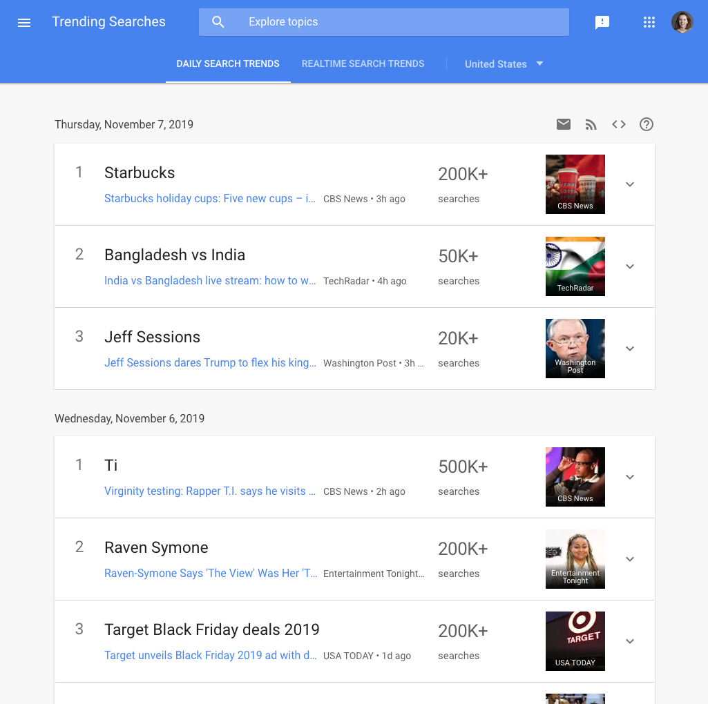The image size is (708, 704).
Task: Open Virginity testing Rapper T.I. article
Action: (x=210, y=491)
